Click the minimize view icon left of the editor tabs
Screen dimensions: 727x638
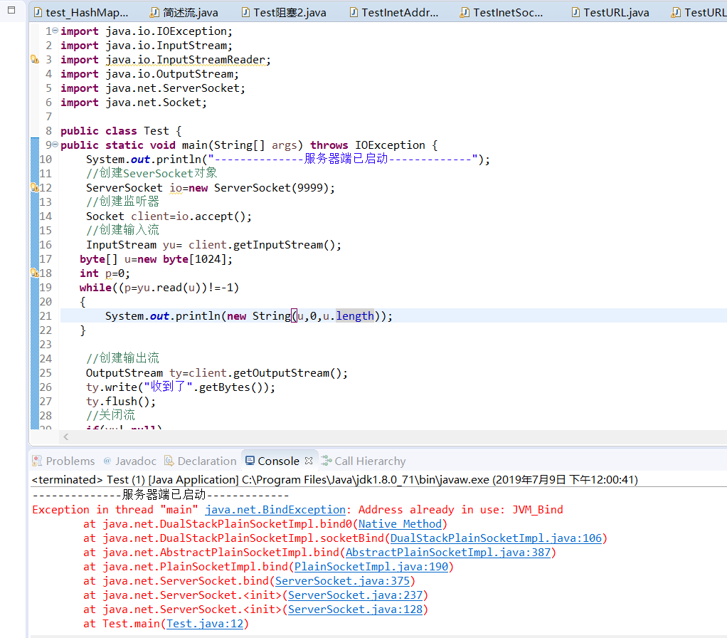pos(11,10)
